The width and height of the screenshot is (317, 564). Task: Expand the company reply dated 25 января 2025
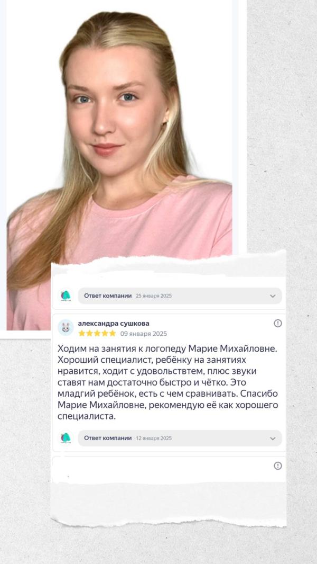273,296
